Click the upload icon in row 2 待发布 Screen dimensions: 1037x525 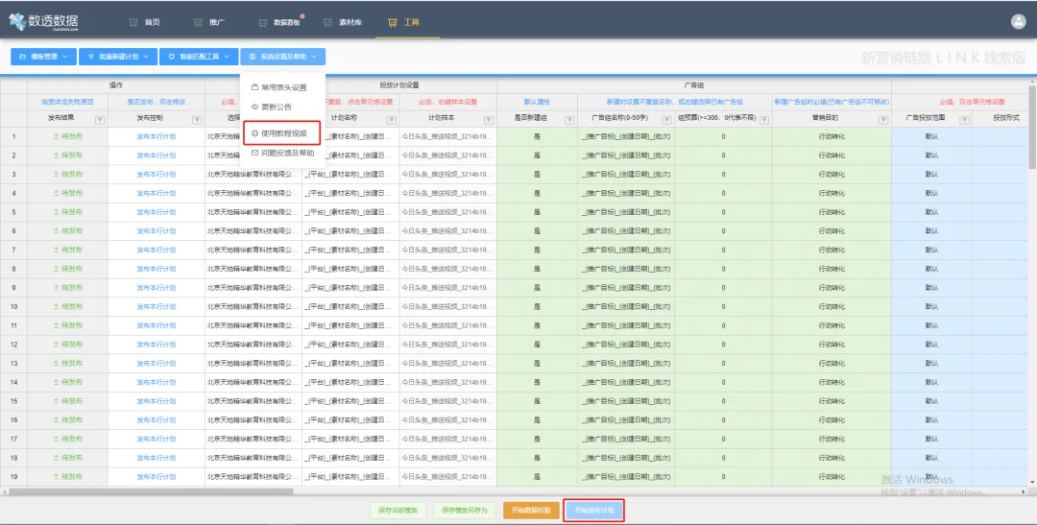point(56,155)
